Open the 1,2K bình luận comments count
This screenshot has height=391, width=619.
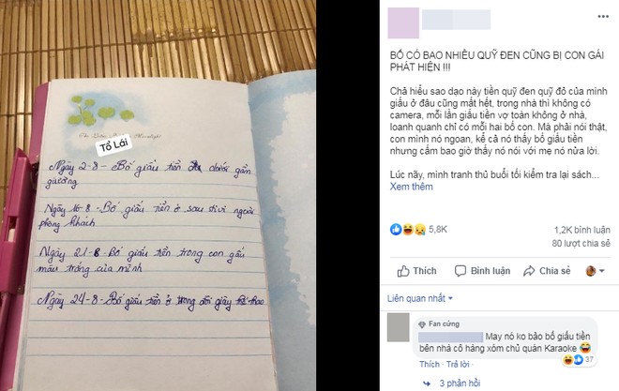click(581, 230)
